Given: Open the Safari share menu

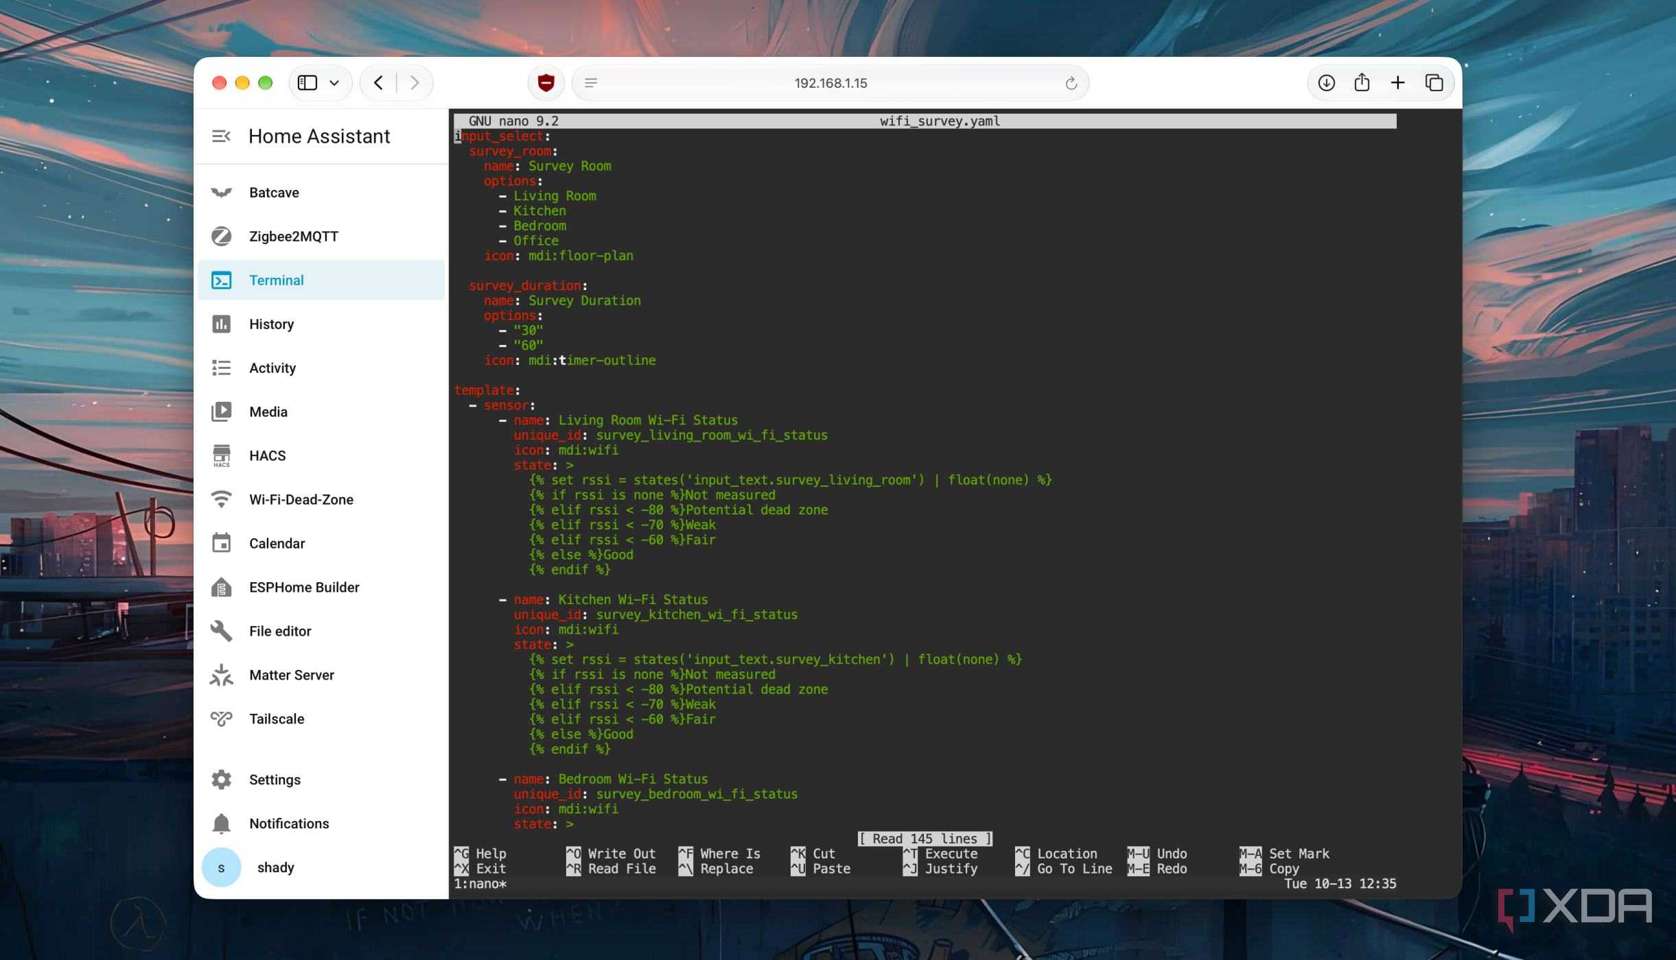Looking at the screenshot, I should (x=1362, y=83).
